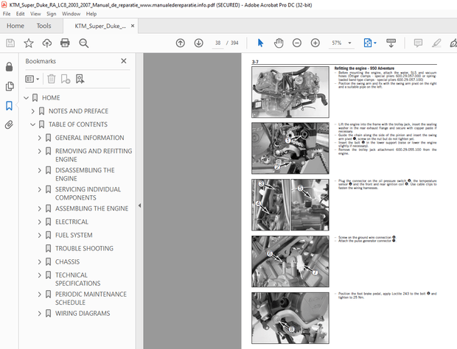Open the Window menu
Viewport: 457px width, 349px height.
click(x=71, y=14)
